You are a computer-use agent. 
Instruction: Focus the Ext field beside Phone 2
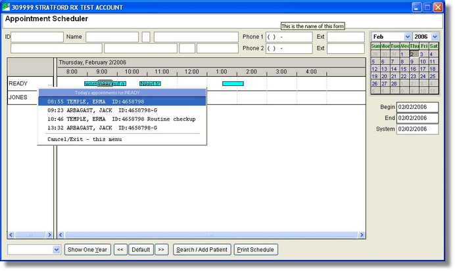[346, 49]
